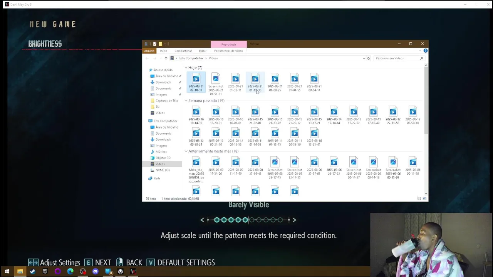Click Vídeos in address path

pos(213,58)
